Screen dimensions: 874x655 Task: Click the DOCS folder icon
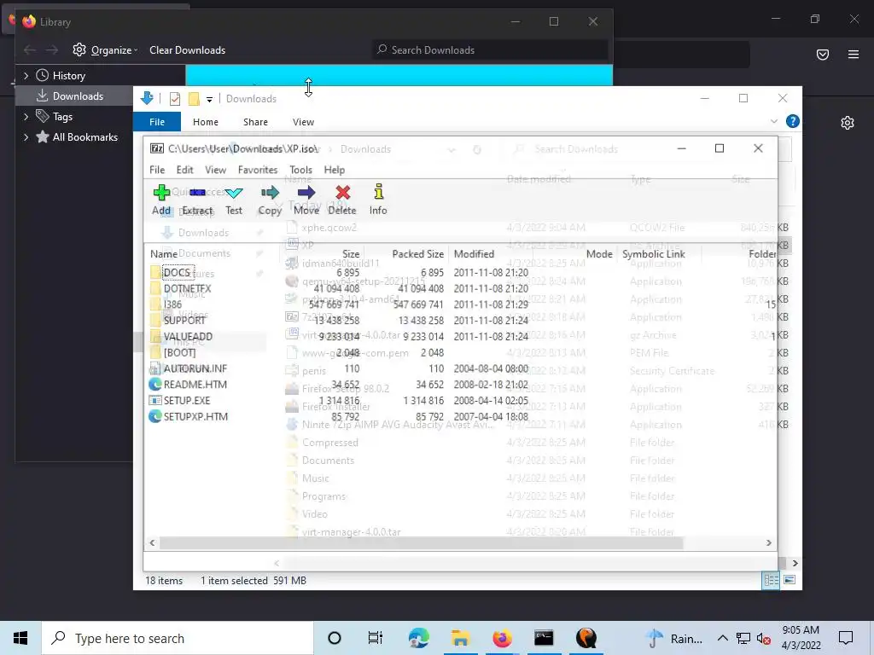(x=155, y=272)
